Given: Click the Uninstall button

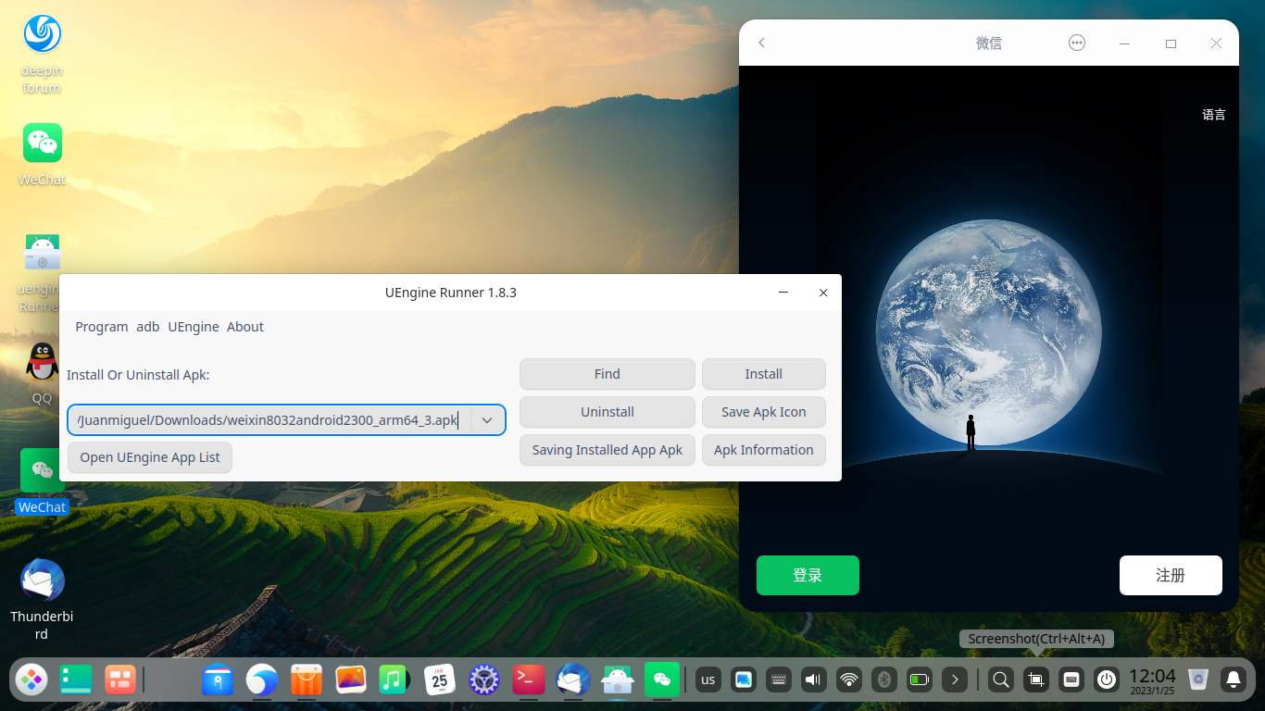Looking at the screenshot, I should (607, 412).
